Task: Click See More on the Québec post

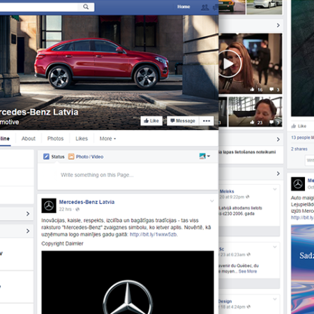Action: 248,271
